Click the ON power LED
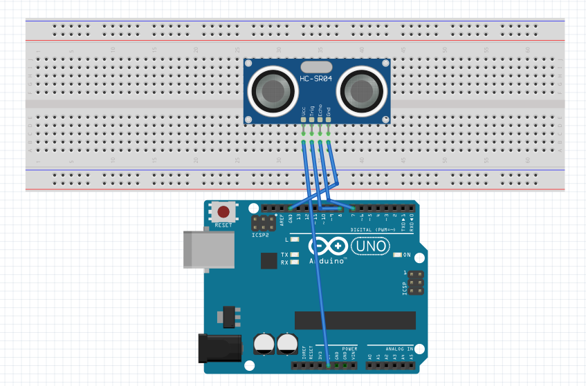This screenshot has width=586, height=386. click(x=398, y=255)
